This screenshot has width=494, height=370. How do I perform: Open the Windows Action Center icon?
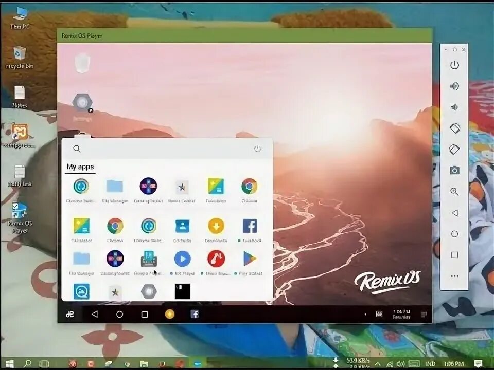point(478,364)
